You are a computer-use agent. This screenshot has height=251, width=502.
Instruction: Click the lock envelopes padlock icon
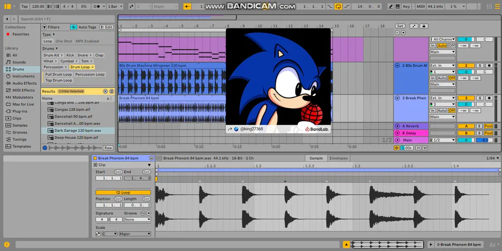click(424, 26)
